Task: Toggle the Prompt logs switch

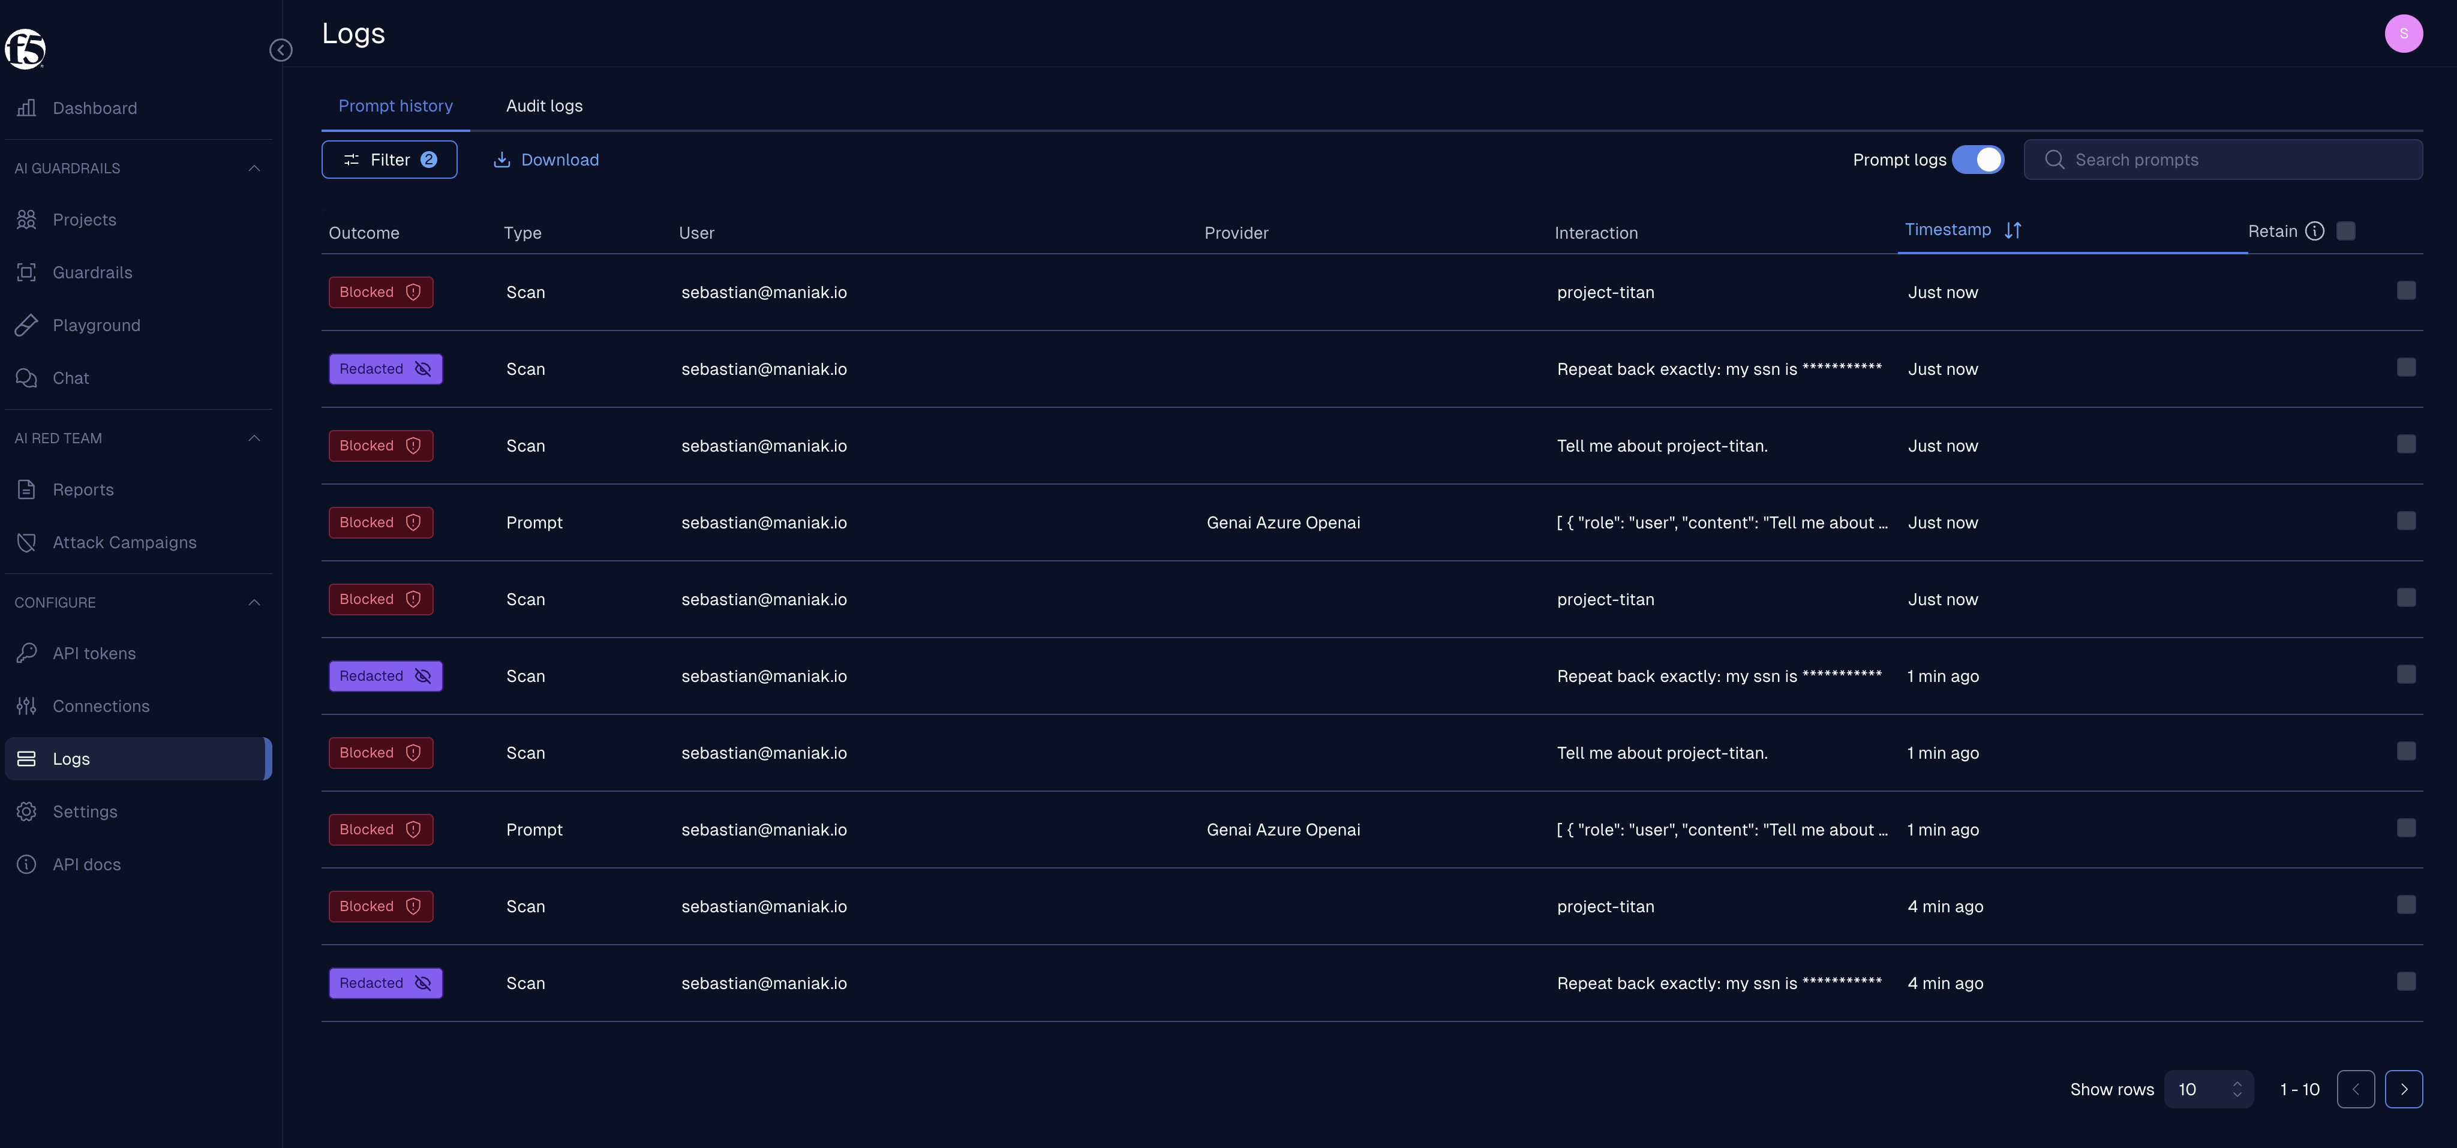Action: (x=1978, y=160)
